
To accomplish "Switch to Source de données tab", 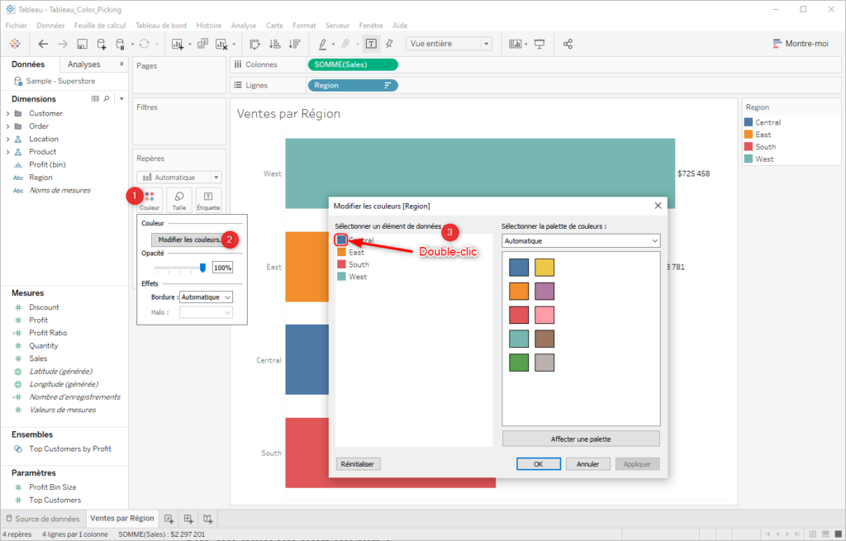I will [43, 519].
